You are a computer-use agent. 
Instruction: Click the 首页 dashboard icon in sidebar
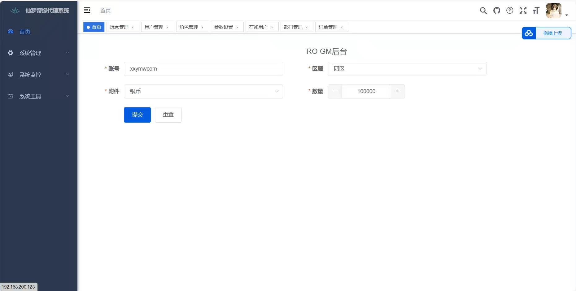11,31
